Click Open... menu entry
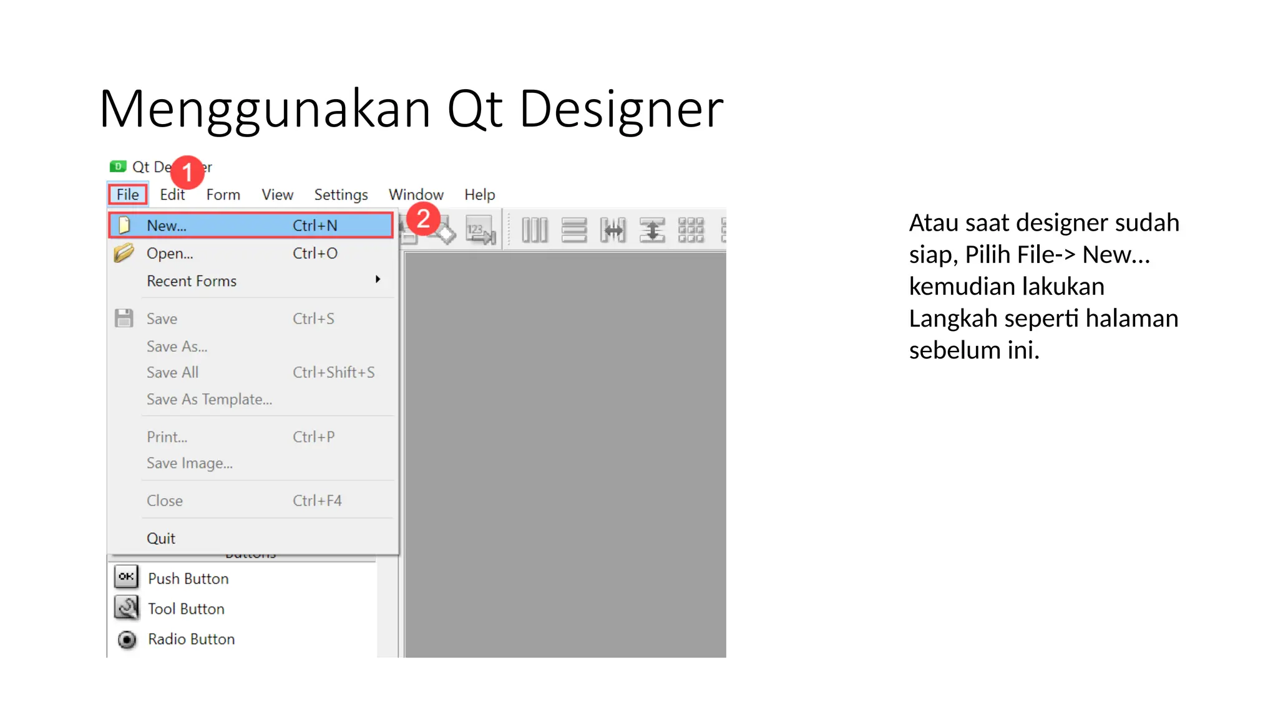Image resolution: width=1278 pixels, height=718 pixels. pyautogui.click(x=170, y=254)
